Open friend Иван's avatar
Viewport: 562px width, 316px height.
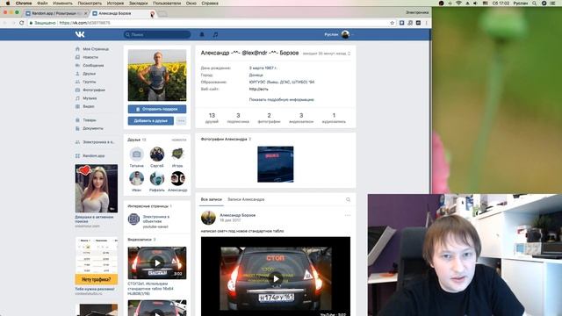tap(137, 178)
